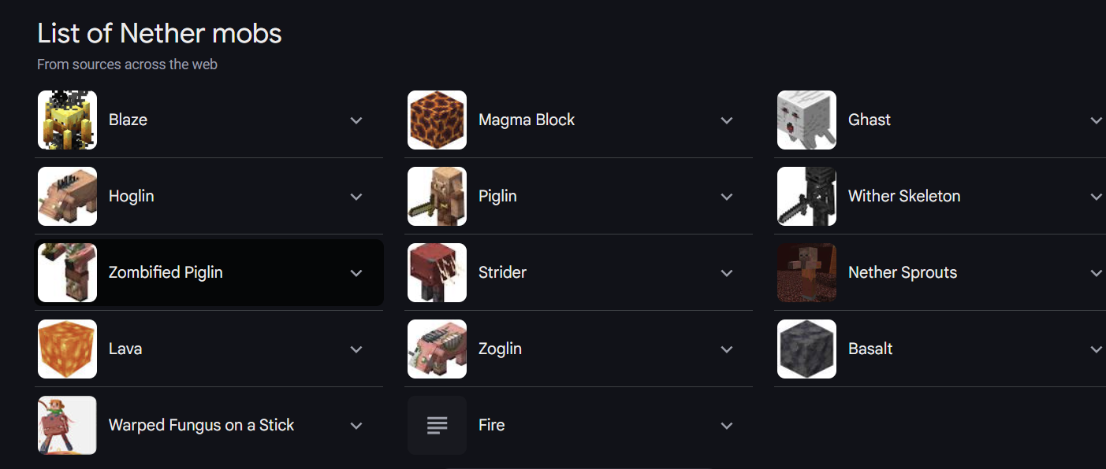Expand Warped Fungus on a Stick chevron

point(356,426)
